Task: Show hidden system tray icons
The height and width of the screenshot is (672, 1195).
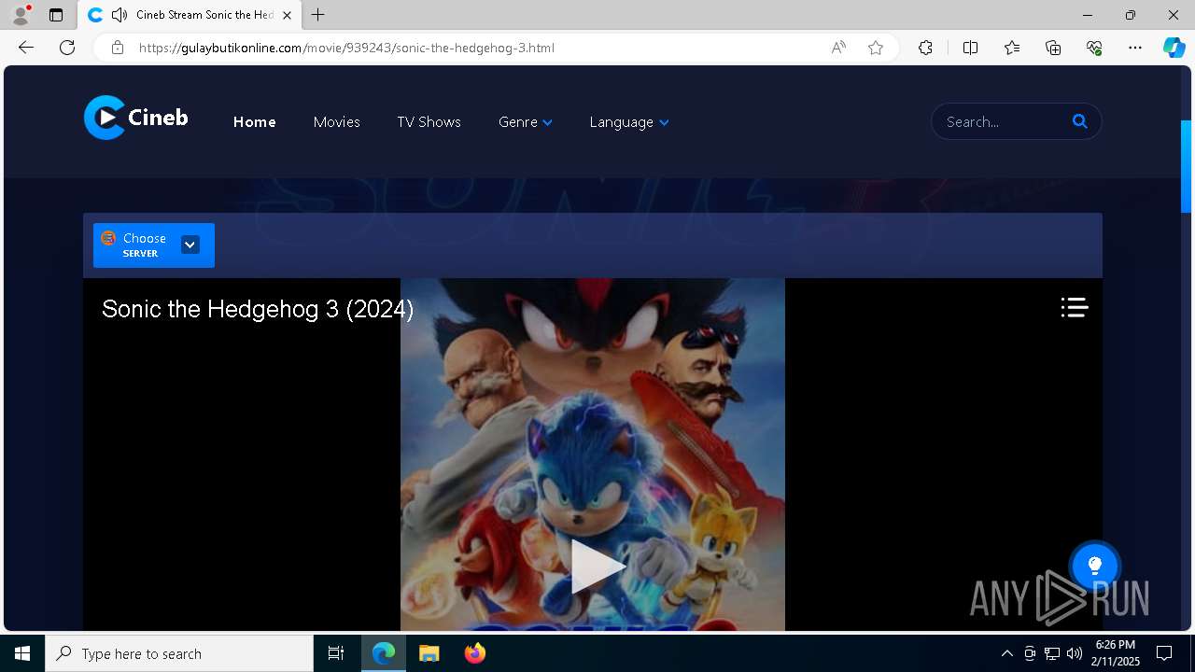Action: (x=1006, y=653)
